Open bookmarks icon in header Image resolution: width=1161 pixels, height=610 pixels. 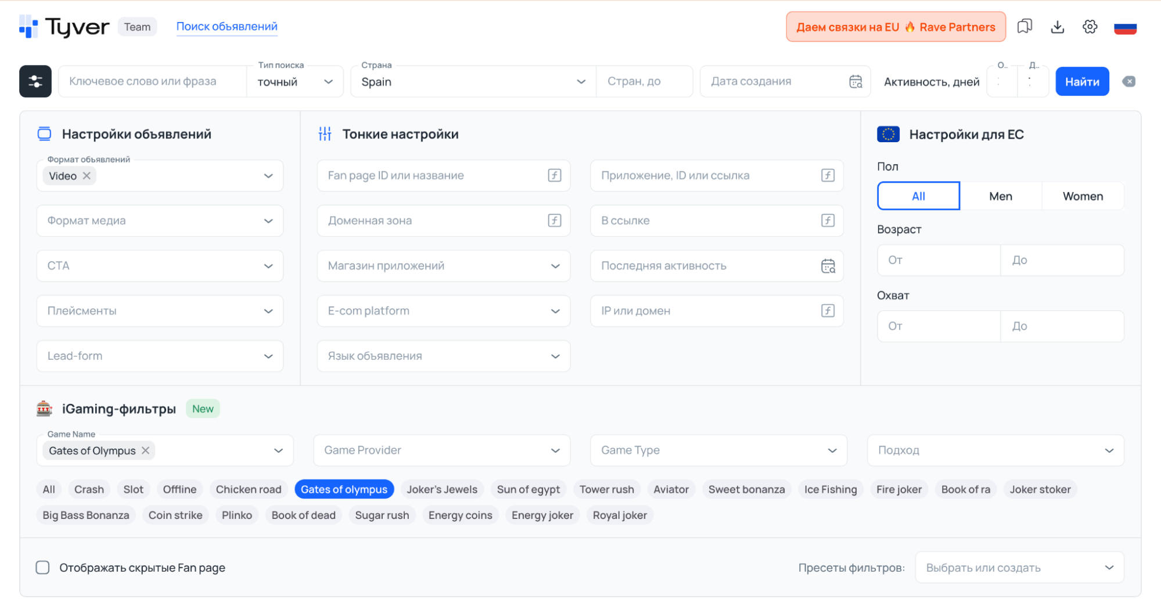(1025, 27)
